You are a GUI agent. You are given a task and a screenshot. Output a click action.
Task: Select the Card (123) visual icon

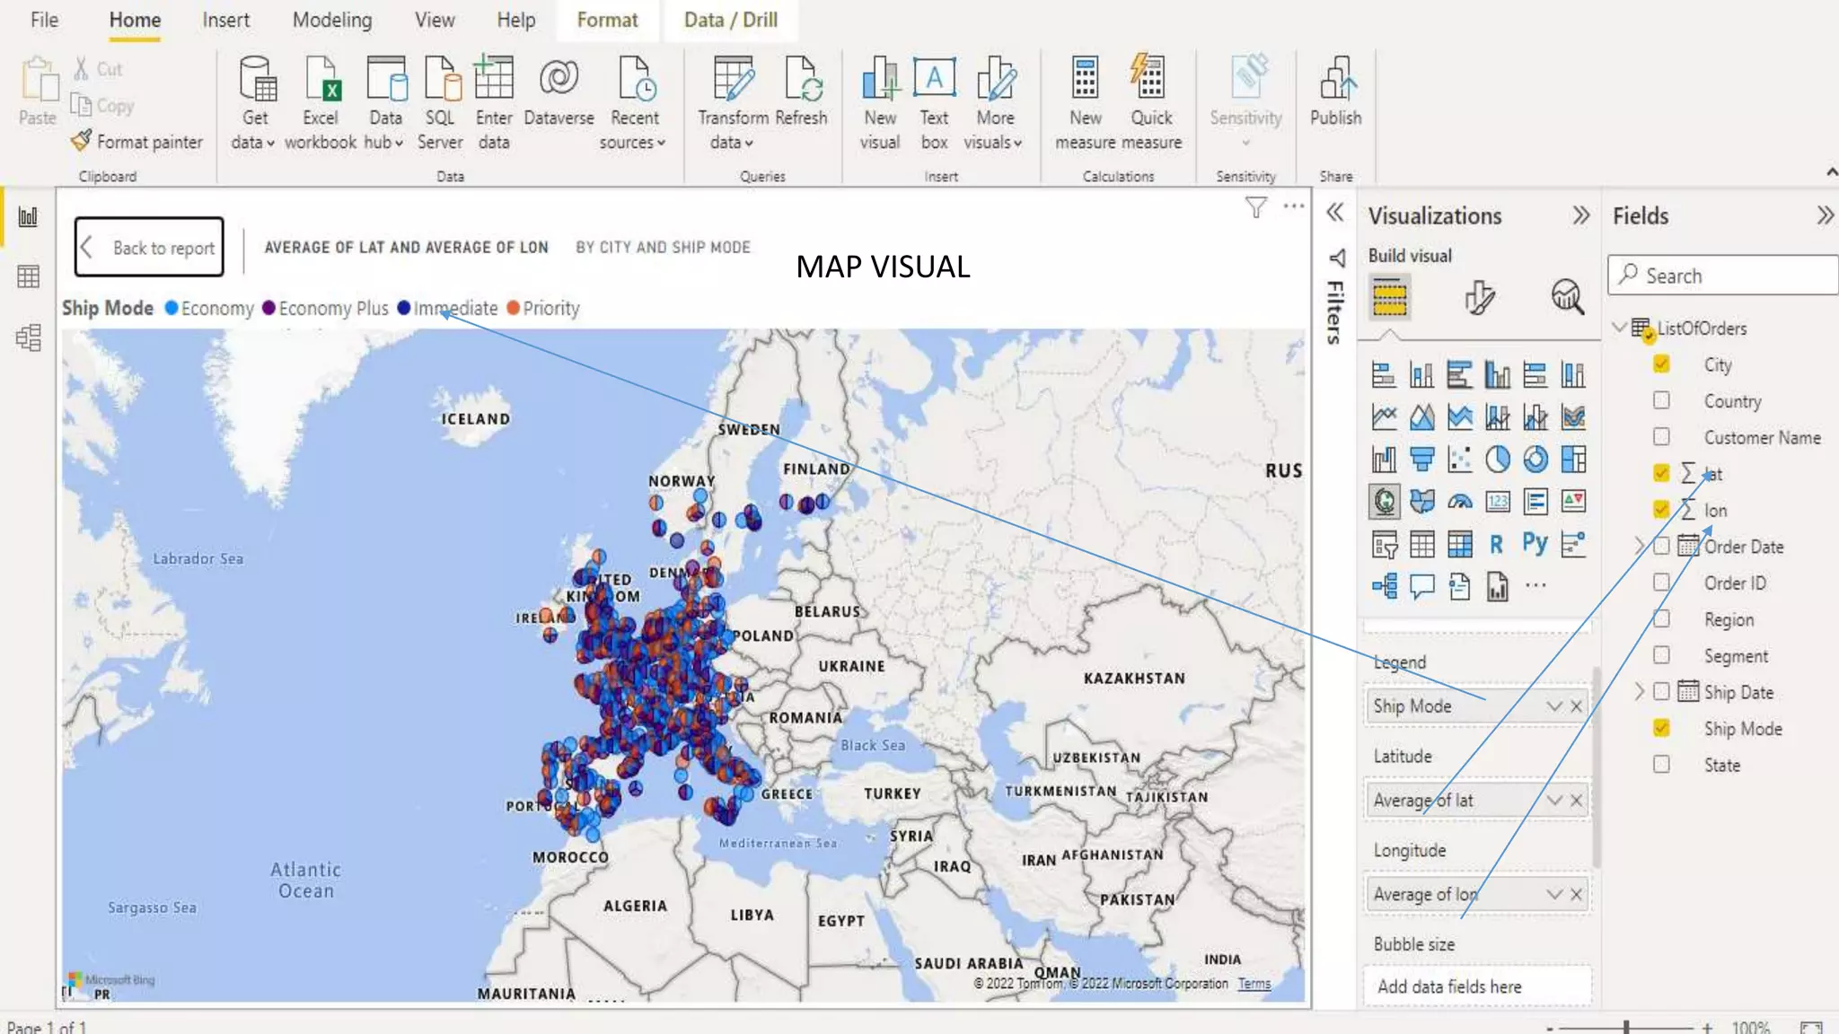point(1498,501)
